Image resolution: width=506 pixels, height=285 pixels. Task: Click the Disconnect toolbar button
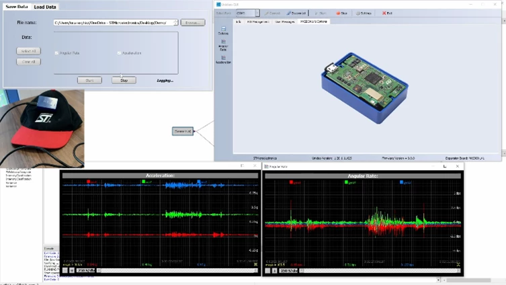[296, 13]
